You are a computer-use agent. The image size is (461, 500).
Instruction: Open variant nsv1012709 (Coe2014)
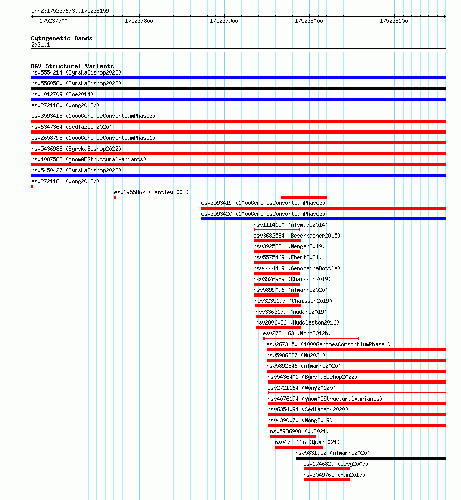[x=62, y=94]
